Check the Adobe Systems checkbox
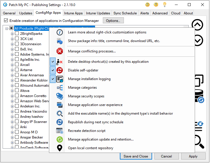Image resolution: width=210 pixels, height=163 pixels. 17,54
